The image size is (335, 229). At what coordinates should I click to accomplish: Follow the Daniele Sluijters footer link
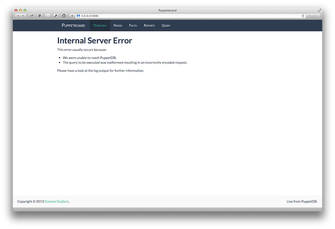coord(57,202)
